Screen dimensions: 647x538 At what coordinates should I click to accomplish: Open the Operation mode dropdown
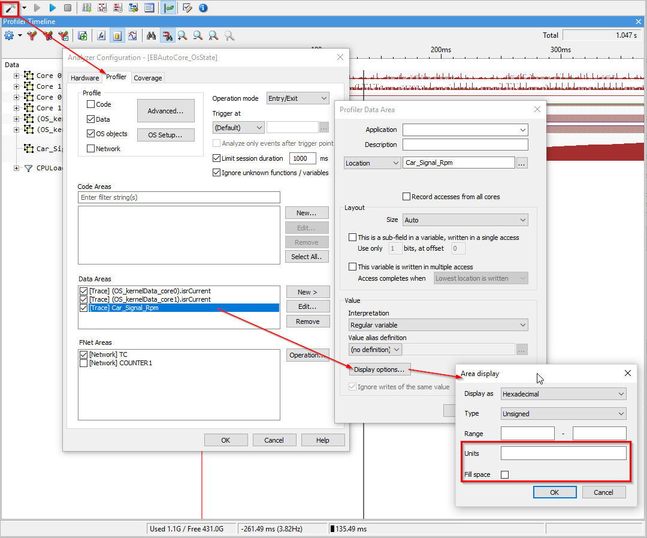click(x=298, y=98)
